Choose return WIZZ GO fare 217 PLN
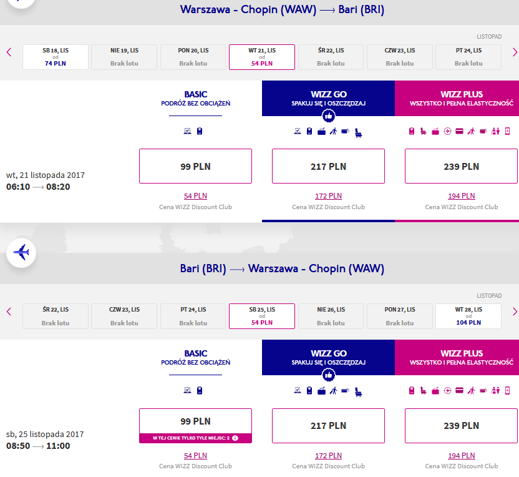Screen dimensions: 519x477 point(328,426)
